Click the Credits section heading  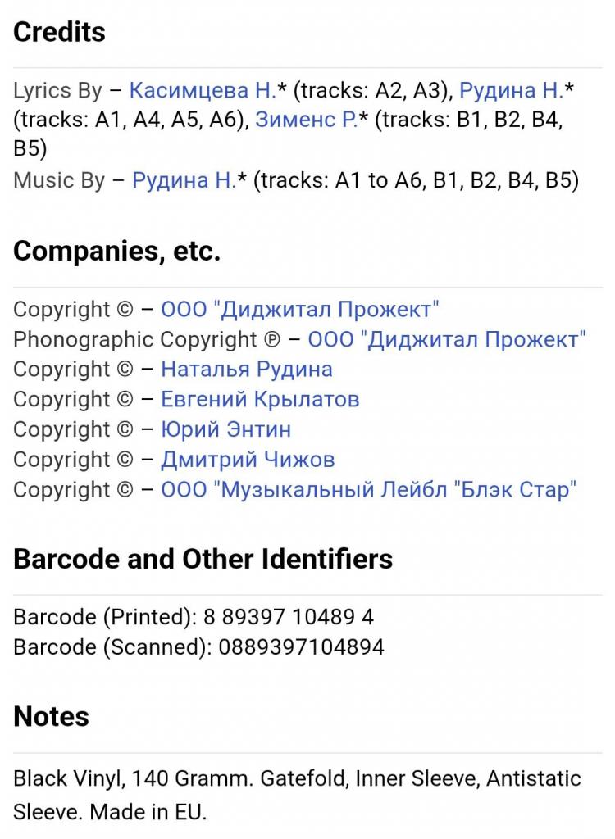click(60, 33)
